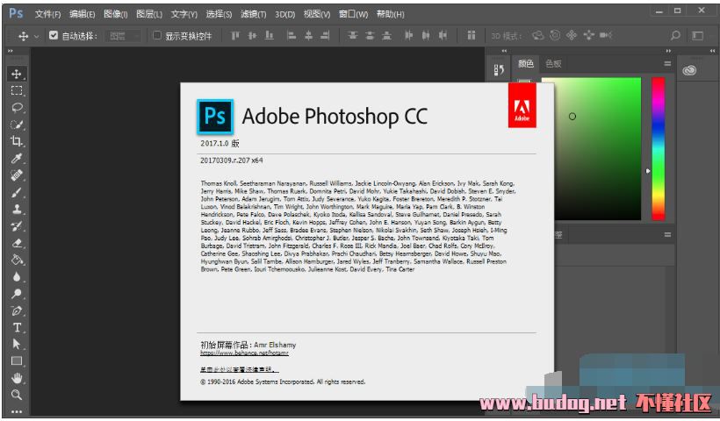Uncheck the 自动选择 checkbox
This screenshot has width=720, height=421.
click(x=54, y=35)
